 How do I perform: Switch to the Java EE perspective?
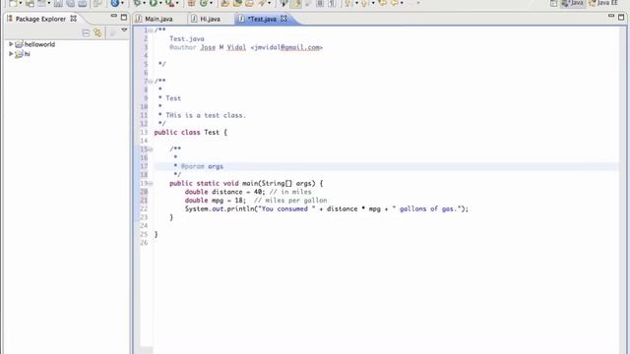(x=603, y=3)
